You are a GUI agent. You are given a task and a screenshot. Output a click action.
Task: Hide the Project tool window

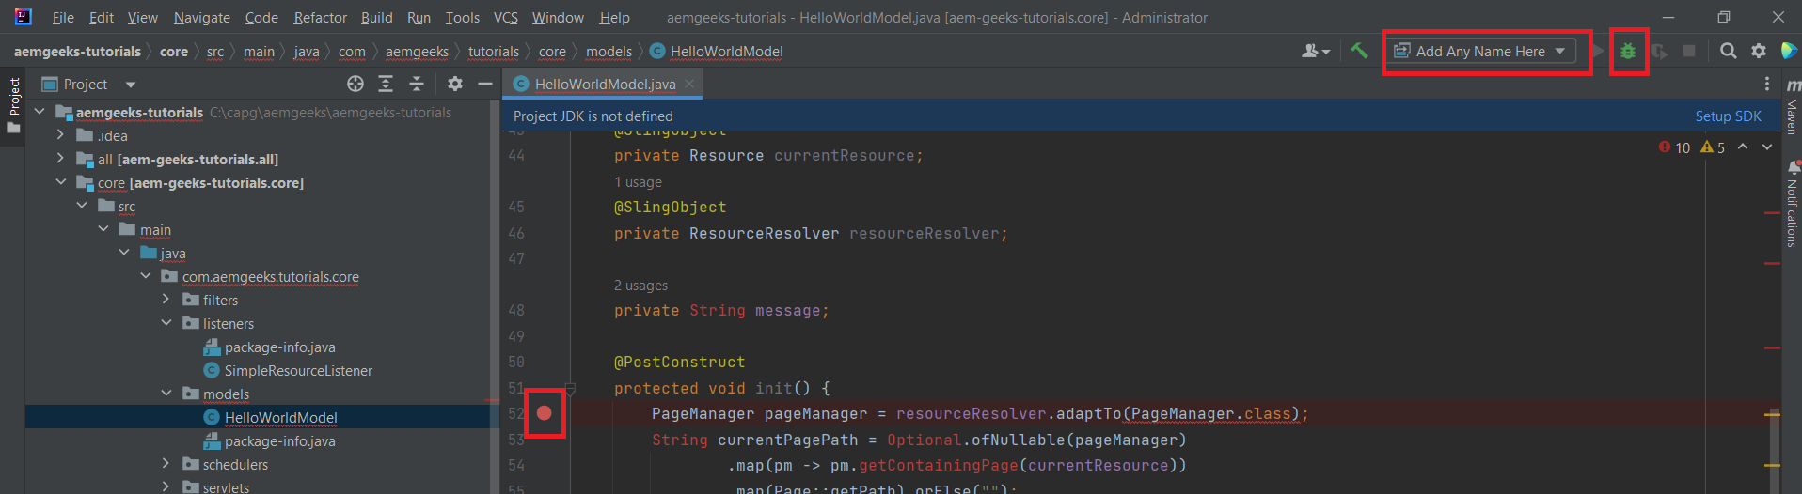[485, 84]
